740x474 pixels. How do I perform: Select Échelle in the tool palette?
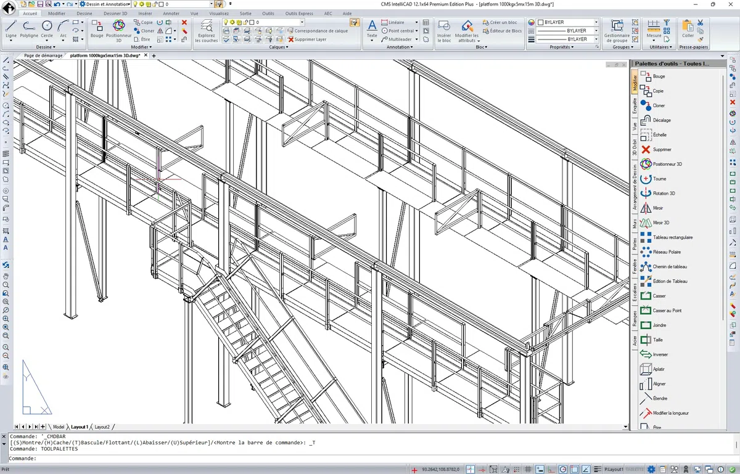coord(654,134)
